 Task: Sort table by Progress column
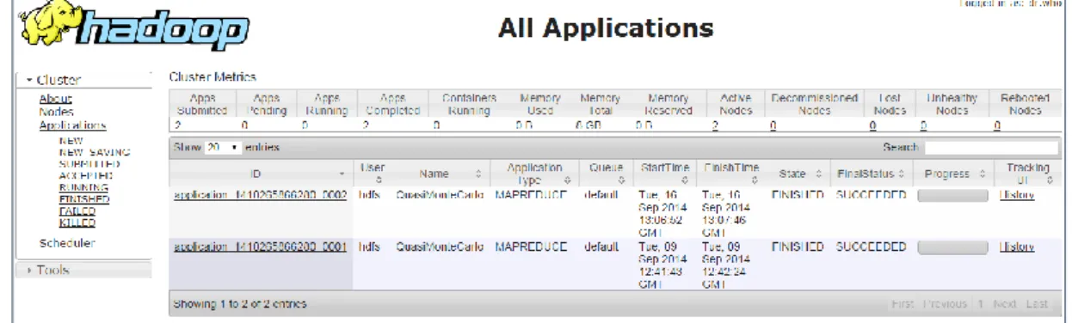(x=952, y=174)
